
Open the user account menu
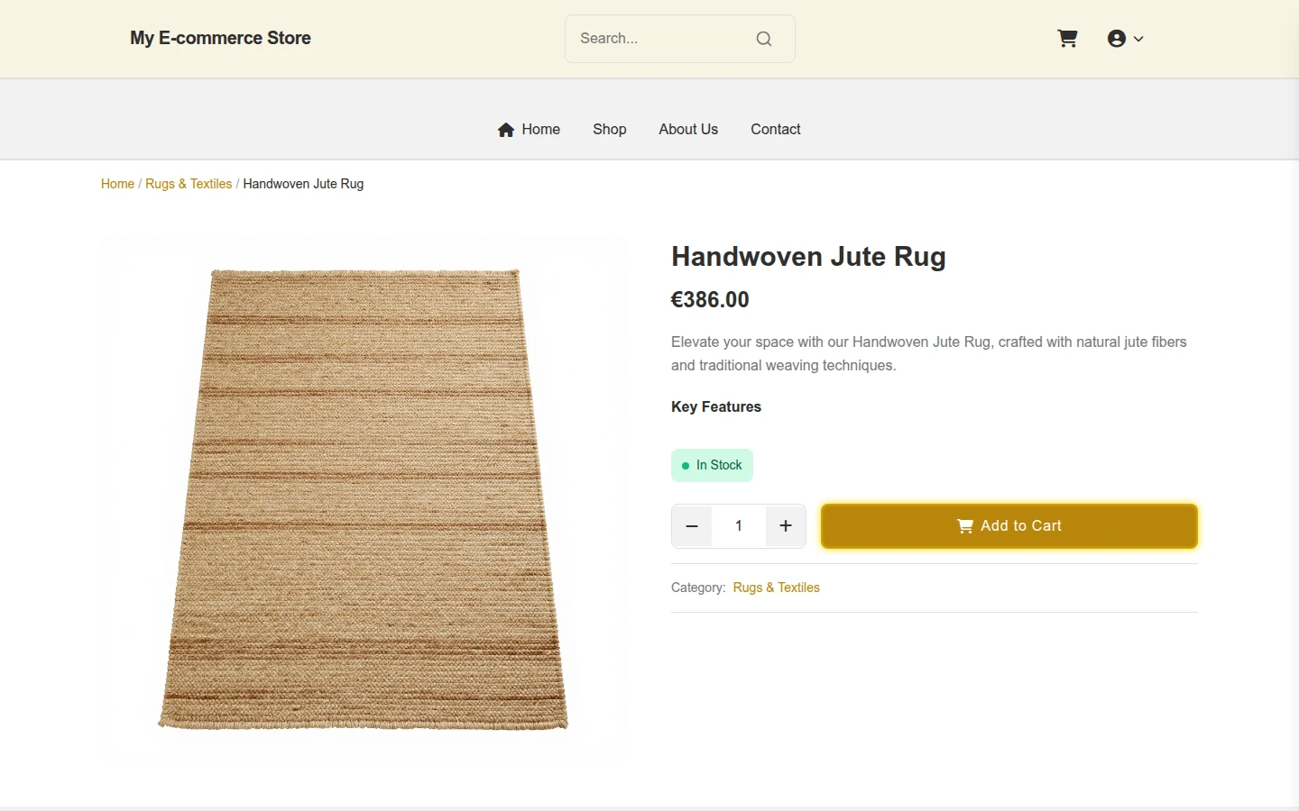click(1125, 39)
